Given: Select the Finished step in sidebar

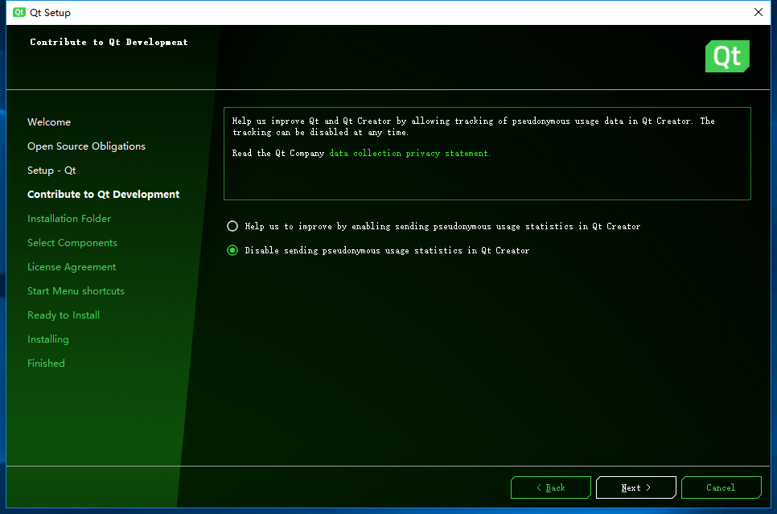Looking at the screenshot, I should pyautogui.click(x=46, y=364).
